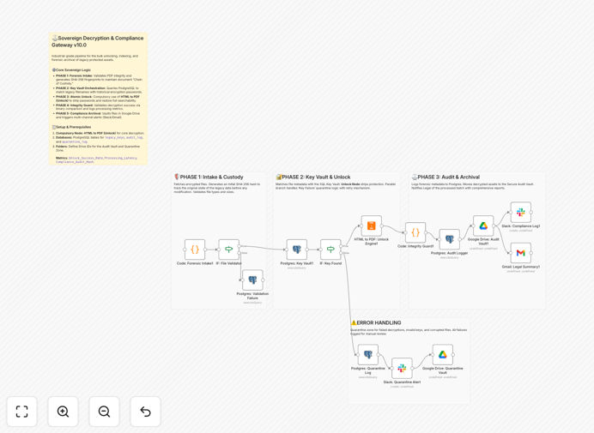Click the Sovereign Decryption & Compliance Gateway sticky note title
594x433 pixels.
97,41
